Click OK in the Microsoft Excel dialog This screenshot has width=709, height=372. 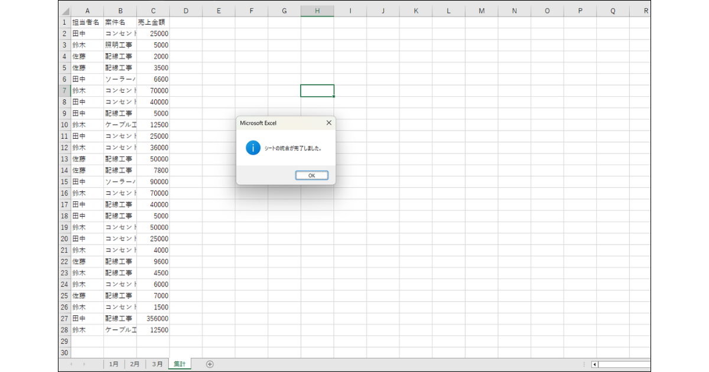coord(311,175)
